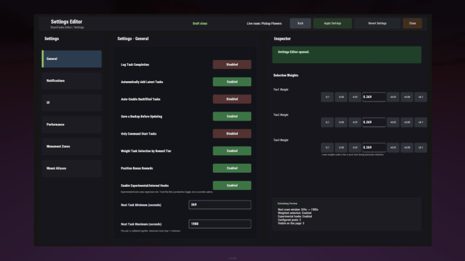Toggle Automatically Add Latest Tasks setting
Image resolution: width=465 pixels, height=261 pixels.
(x=232, y=82)
